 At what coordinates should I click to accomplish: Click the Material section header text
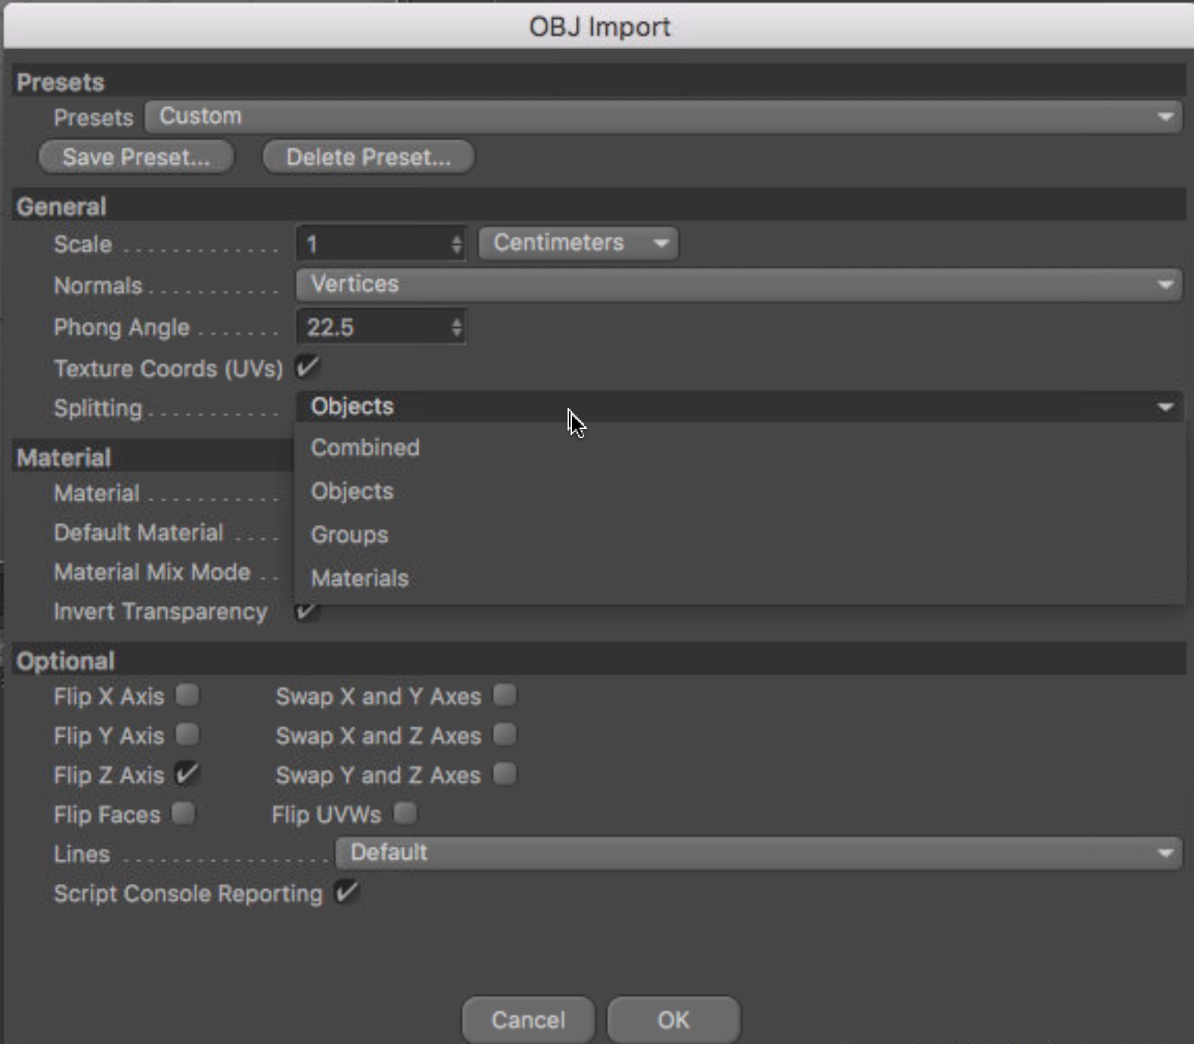63,458
